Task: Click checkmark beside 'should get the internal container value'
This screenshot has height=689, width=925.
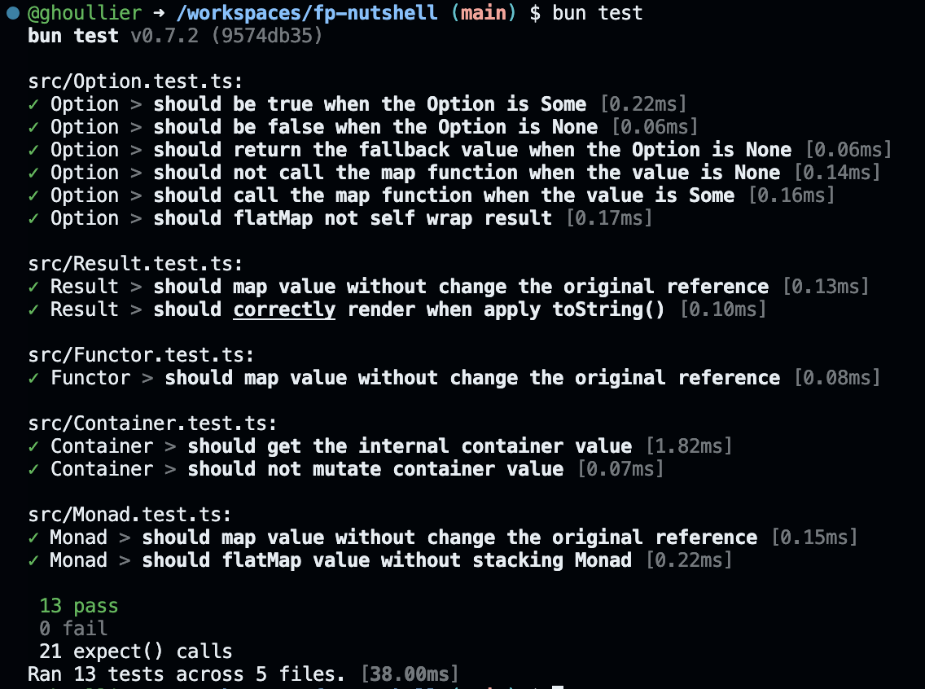Action: pos(33,446)
